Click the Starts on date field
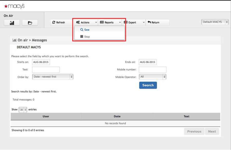 point(41,62)
